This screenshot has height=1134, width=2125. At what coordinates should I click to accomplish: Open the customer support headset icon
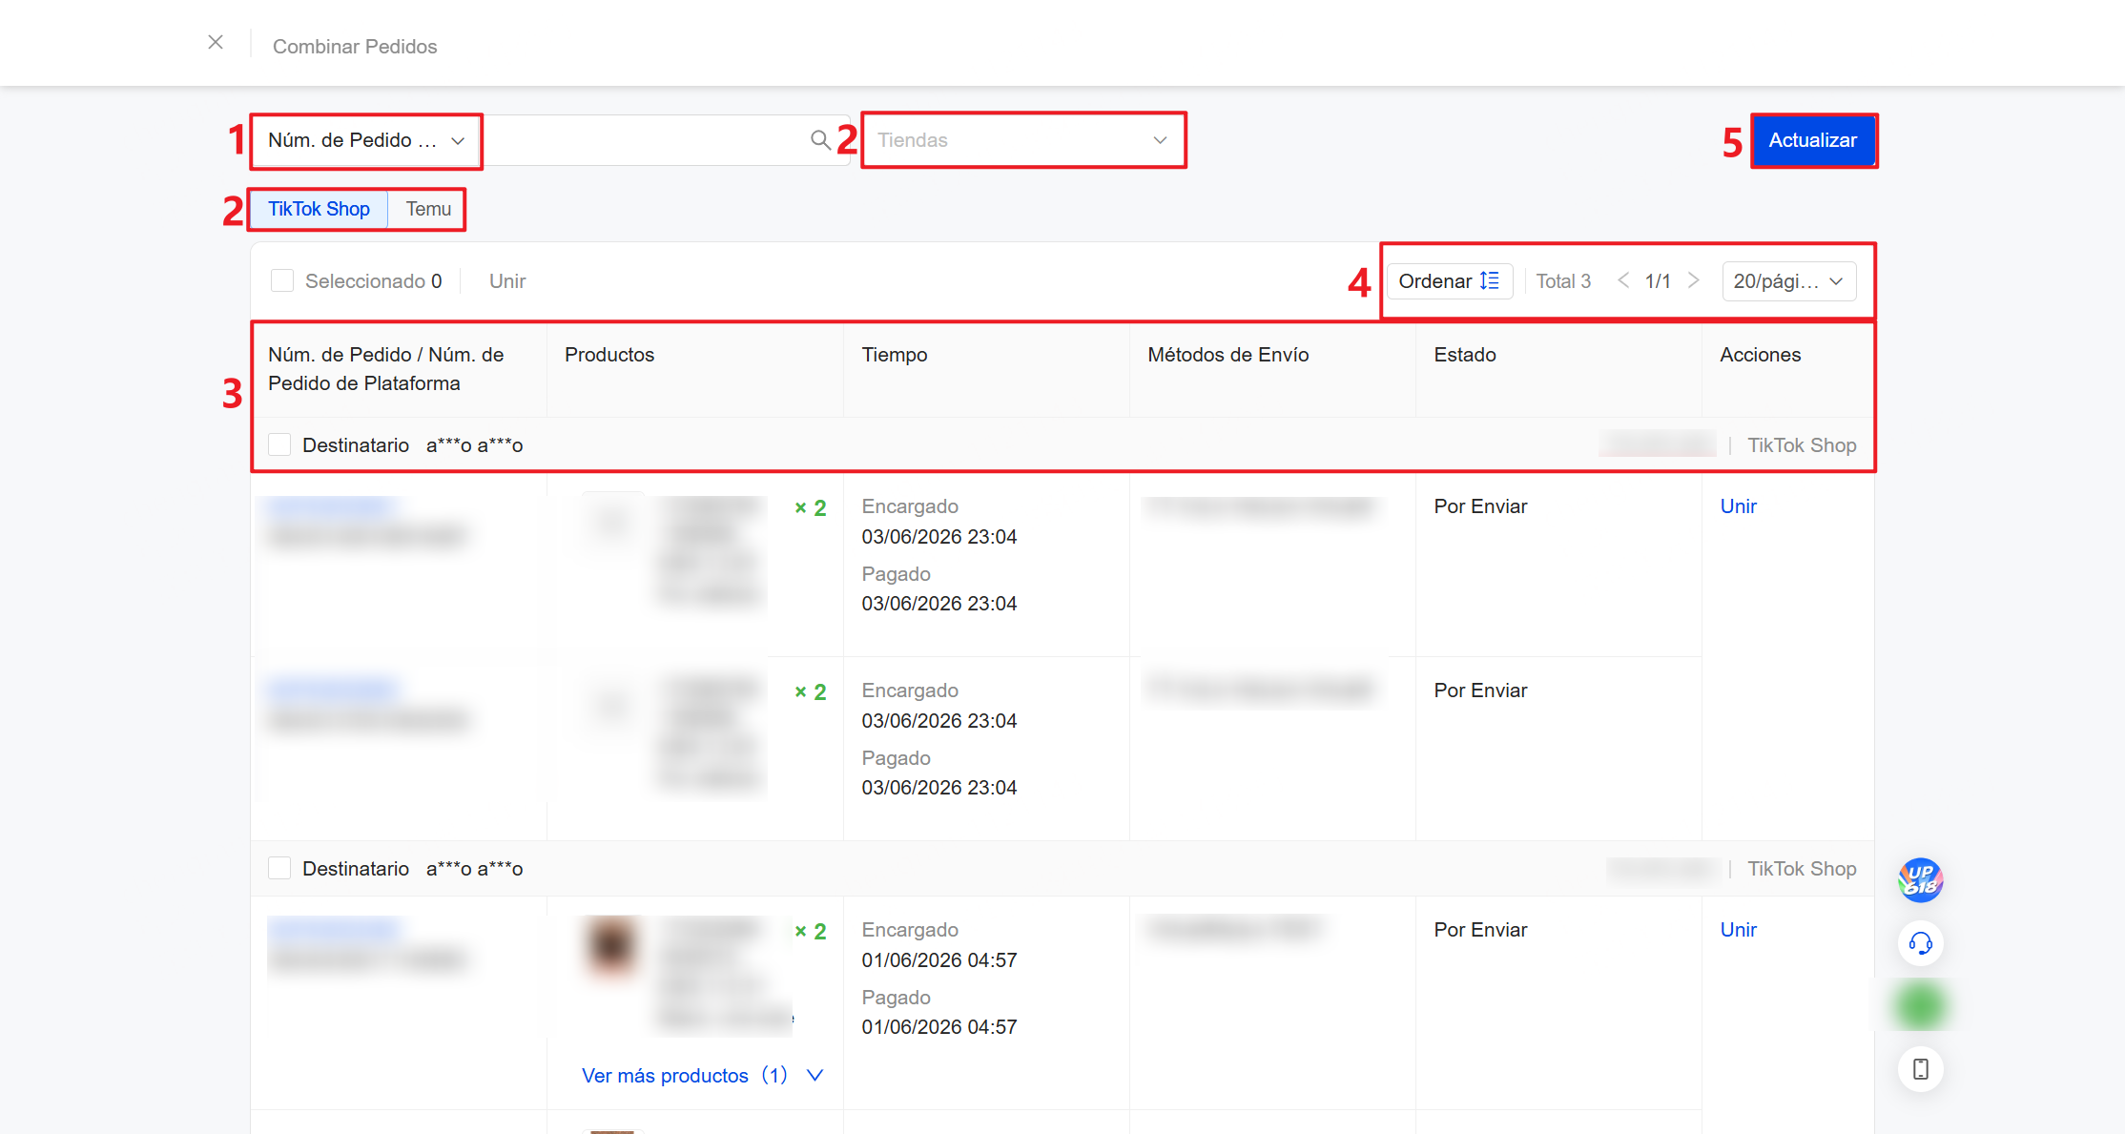pos(1921,943)
